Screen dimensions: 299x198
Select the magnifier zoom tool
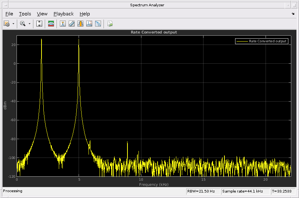[x=23, y=24]
